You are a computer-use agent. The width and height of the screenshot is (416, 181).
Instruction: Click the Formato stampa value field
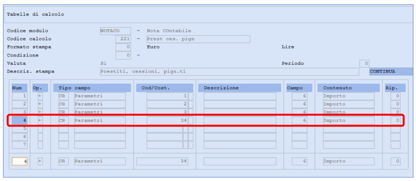123,47
